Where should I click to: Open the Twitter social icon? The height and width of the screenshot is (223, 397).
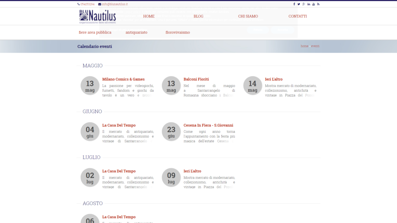[299, 4]
